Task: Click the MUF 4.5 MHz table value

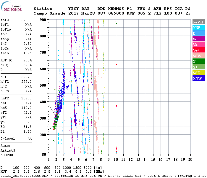Action: click(x=78, y=172)
